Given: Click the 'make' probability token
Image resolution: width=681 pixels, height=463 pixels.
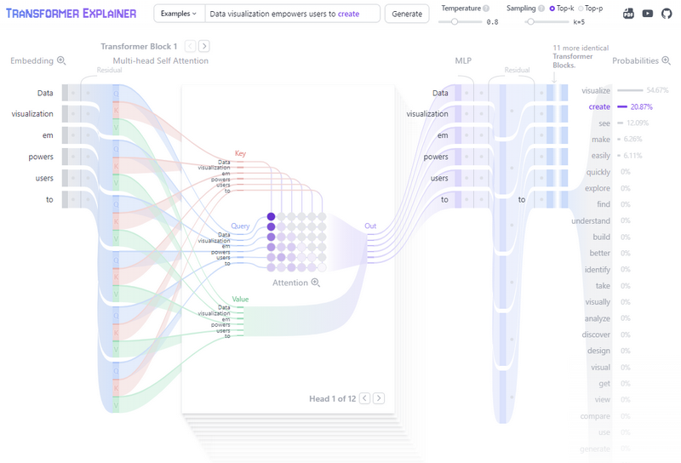Looking at the screenshot, I should pyautogui.click(x=601, y=140).
